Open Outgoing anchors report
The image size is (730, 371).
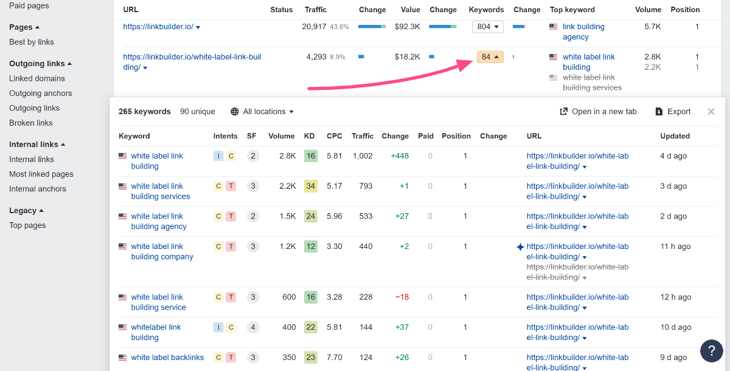[x=41, y=94]
